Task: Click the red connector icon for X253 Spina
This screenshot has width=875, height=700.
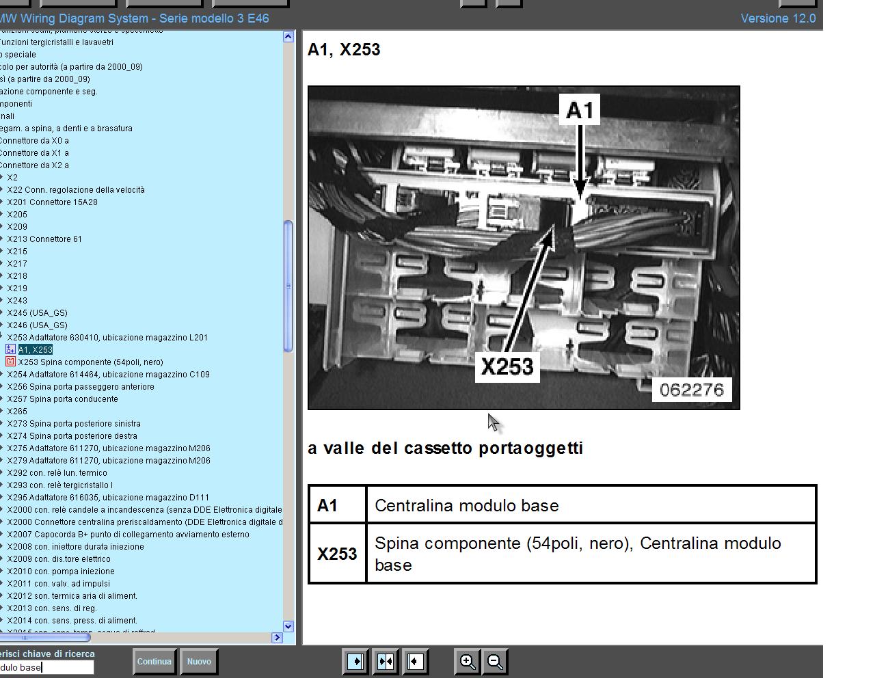Action: pyautogui.click(x=10, y=362)
